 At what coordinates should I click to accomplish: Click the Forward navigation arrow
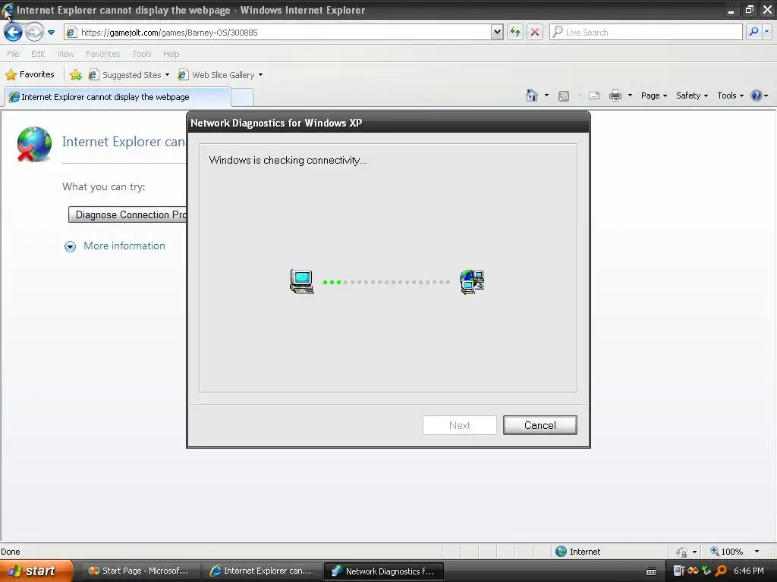[34, 33]
